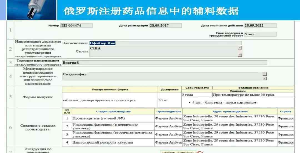The width and height of the screenshot is (300, 153).
Task: Click the Условия хранения column header
Action: (x=253, y=88)
